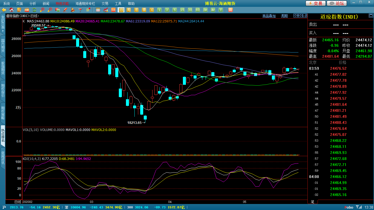The width and height of the screenshot is (374, 210).
Task: Open the 页面 menu
Action: (x=19, y=4)
